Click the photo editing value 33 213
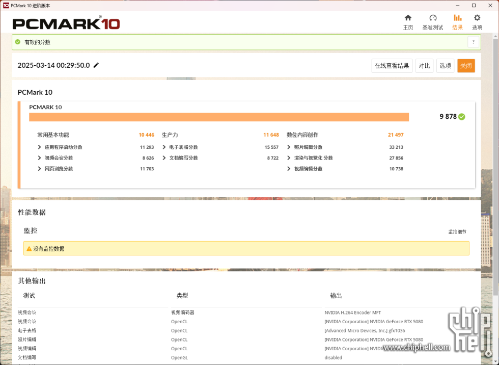The width and height of the screenshot is (499, 365). [x=396, y=147]
